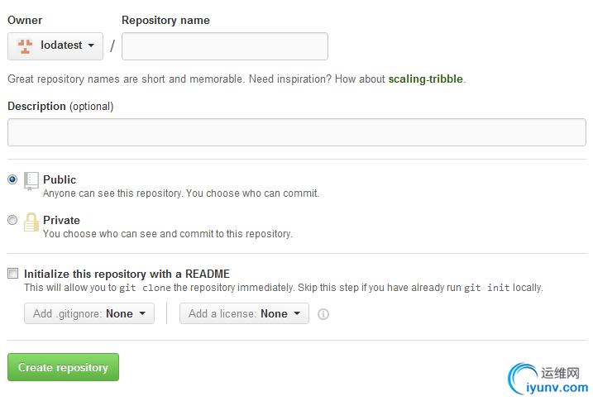Click the Public option label
593x401 pixels.
coord(60,179)
